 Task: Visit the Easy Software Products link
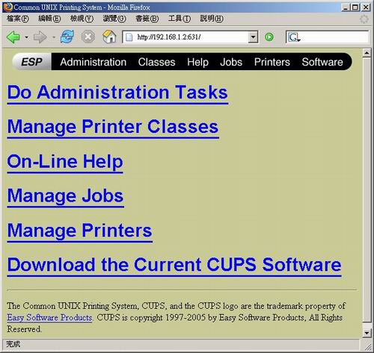tap(49, 318)
